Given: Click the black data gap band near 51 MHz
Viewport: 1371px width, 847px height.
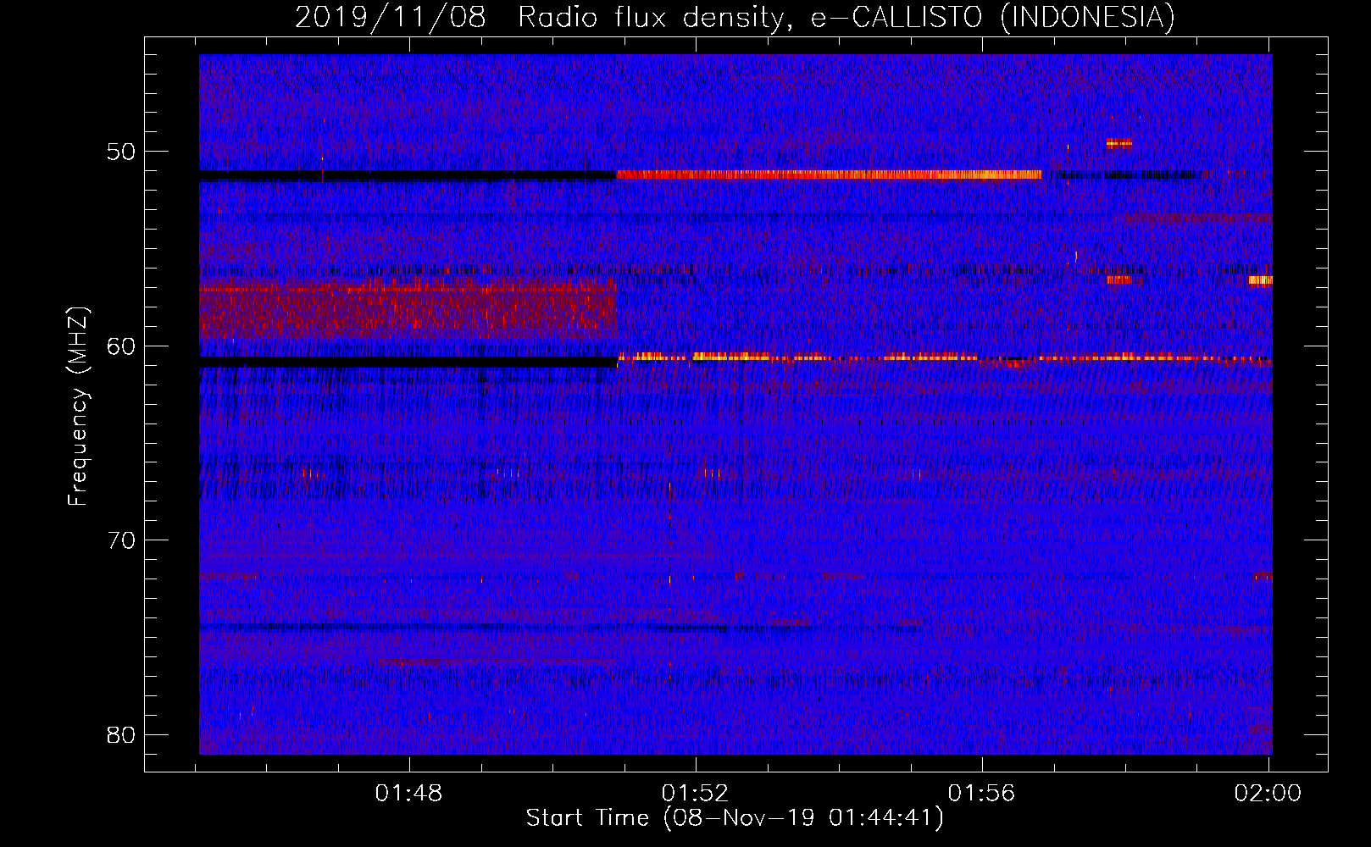Looking at the screenshot, I should click(x=408, y=176).
